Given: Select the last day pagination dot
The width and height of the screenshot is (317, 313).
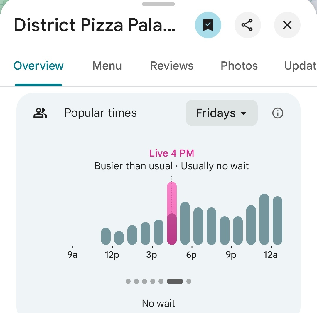Looking at the screenshot, I should 189,281.
